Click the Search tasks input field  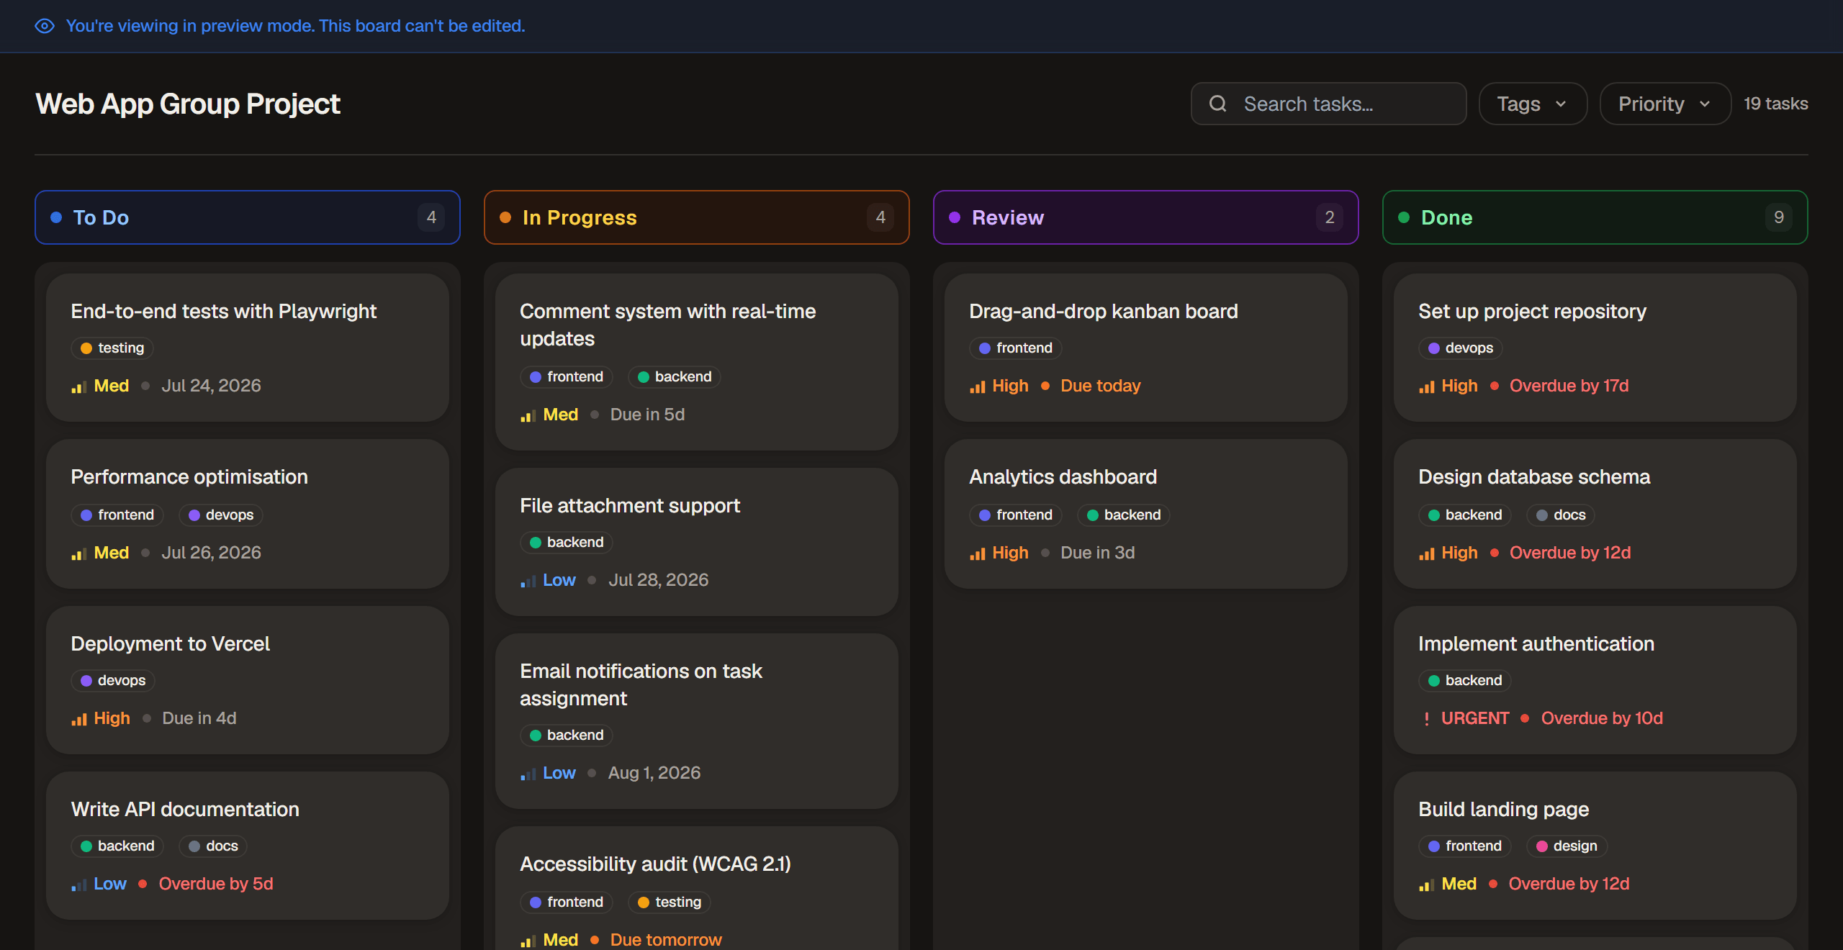[x=1329, y=104]
